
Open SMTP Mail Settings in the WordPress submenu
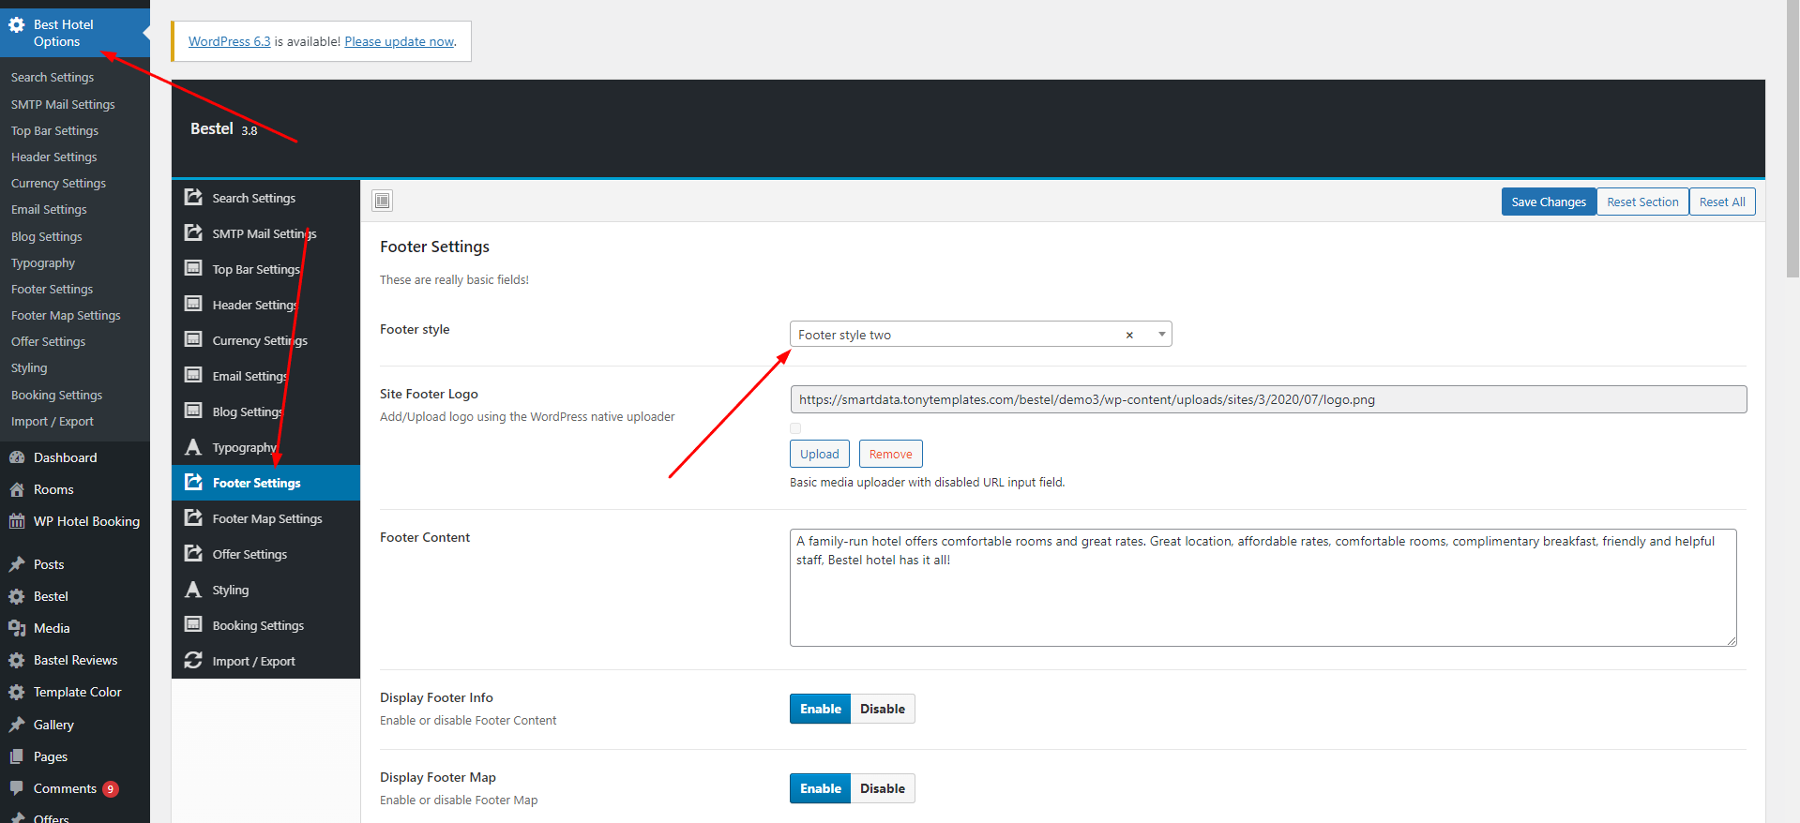(63, 105)
